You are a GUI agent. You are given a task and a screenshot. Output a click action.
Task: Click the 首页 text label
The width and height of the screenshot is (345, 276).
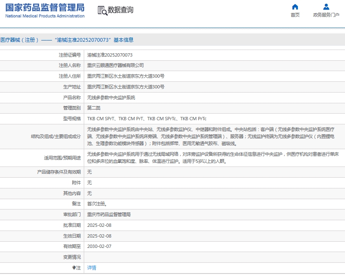point(295,15)
